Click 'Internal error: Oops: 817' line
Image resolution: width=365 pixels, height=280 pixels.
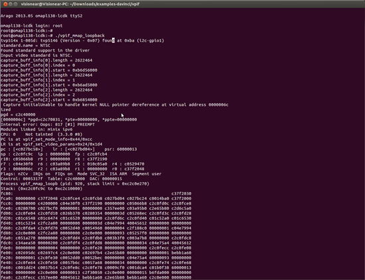[x=48, y=124]
